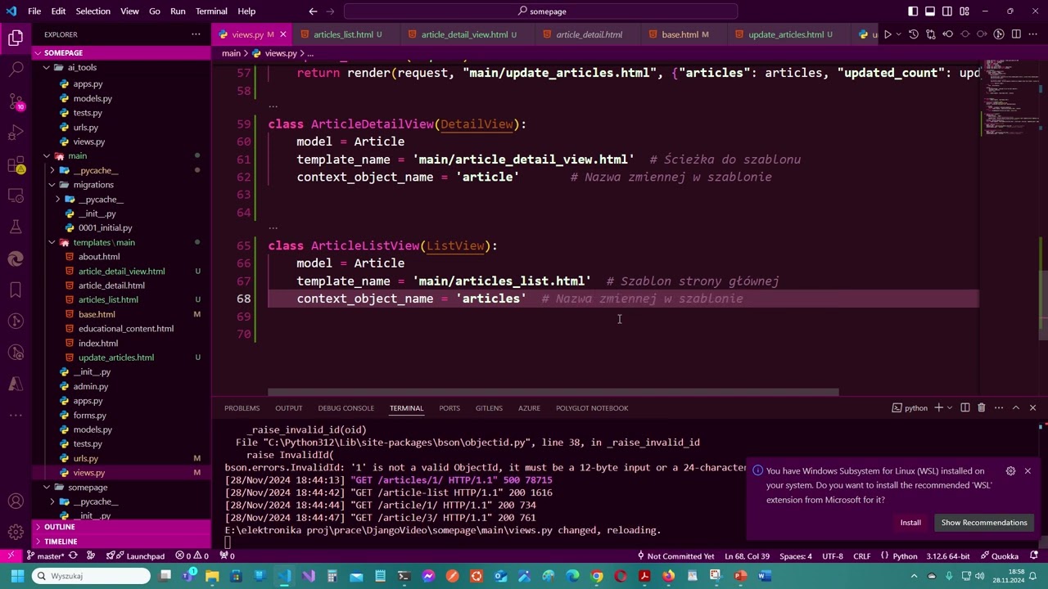The height and width of the screenshot is (589, 1048).
Task: Open the Customize Layout button
Action: 964,11
